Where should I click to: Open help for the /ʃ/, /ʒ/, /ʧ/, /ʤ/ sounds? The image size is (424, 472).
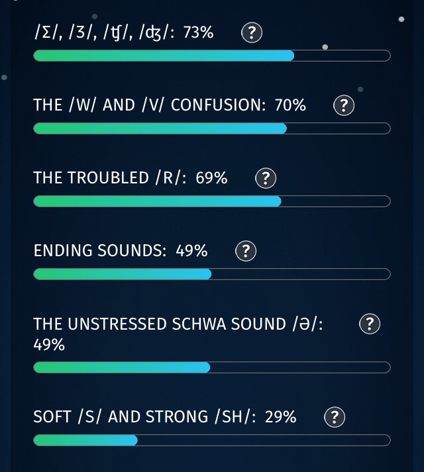(252, 32)
